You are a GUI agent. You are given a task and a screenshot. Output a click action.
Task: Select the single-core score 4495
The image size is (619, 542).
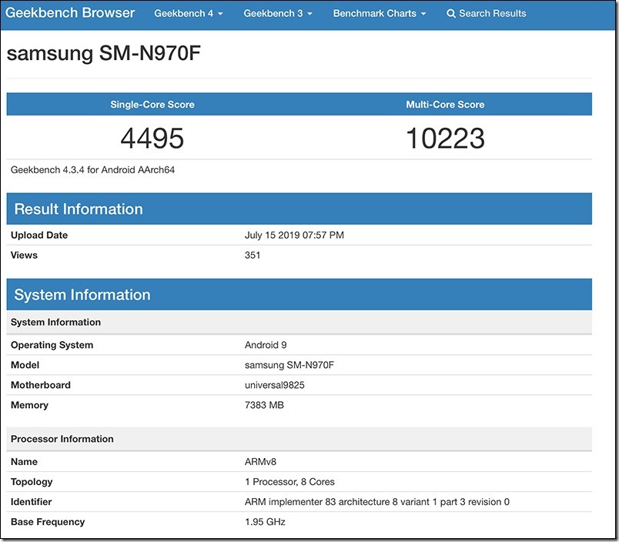(152, 139)
